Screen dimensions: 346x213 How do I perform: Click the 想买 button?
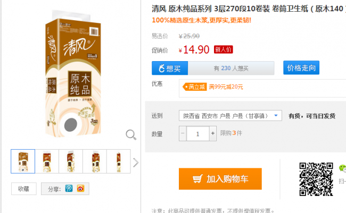tap(170, 69)
